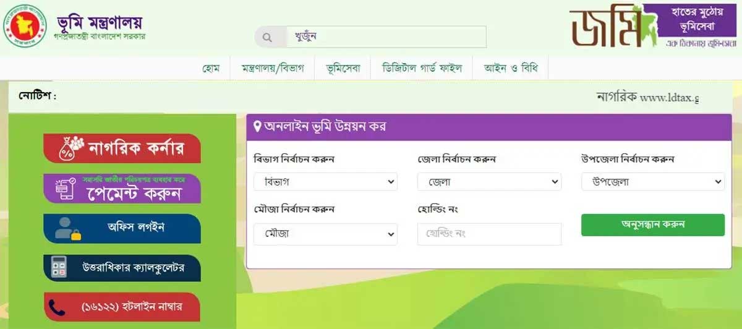The image size is (742, 329).
Task: Expand the জেলা district dropdown
Action: [489, 182]
